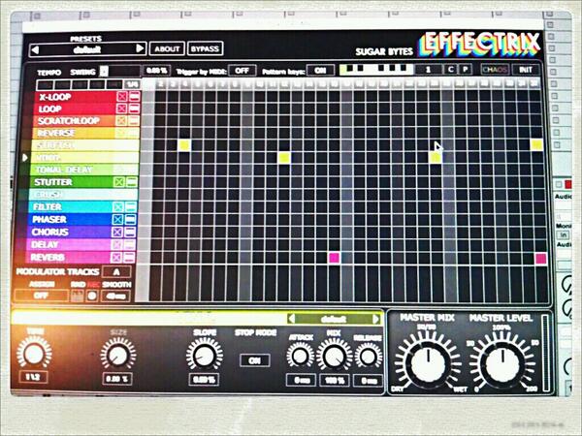
Task: Click the bar icon on X-LOOP track
Action: pos(134,97)
